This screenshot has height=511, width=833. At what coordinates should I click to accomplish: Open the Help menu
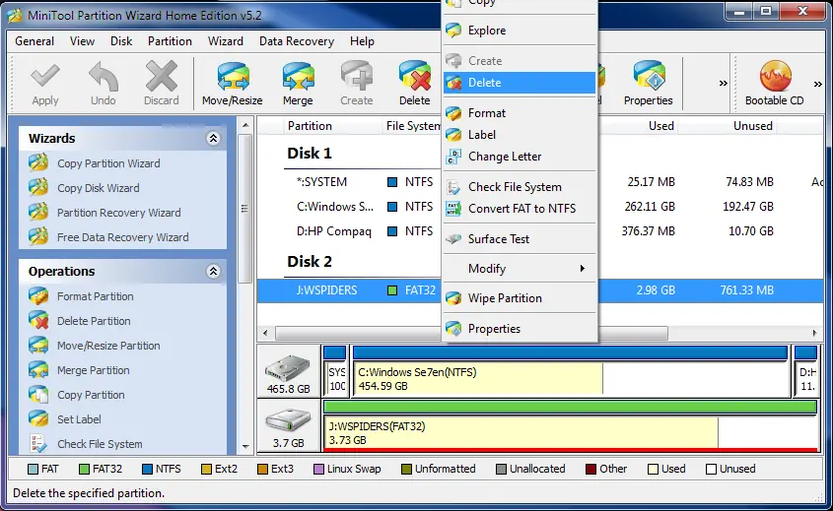pyautogui.click(x=363, y=40)
